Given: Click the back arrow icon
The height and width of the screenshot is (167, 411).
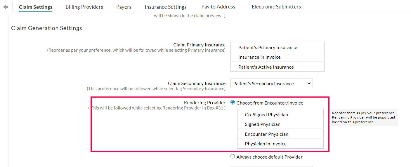Looking at the screenshot, I should (6, 7).
